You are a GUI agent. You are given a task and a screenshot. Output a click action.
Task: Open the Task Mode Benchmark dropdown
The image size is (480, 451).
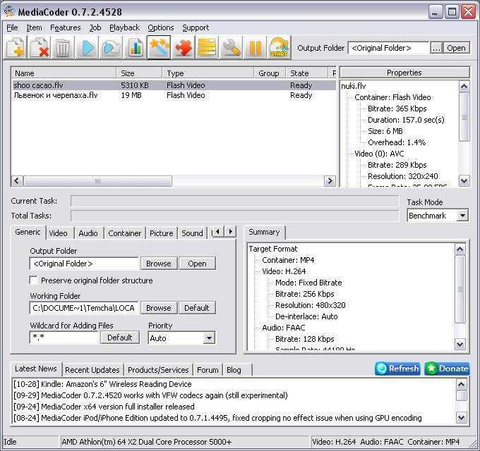(462, 216)
